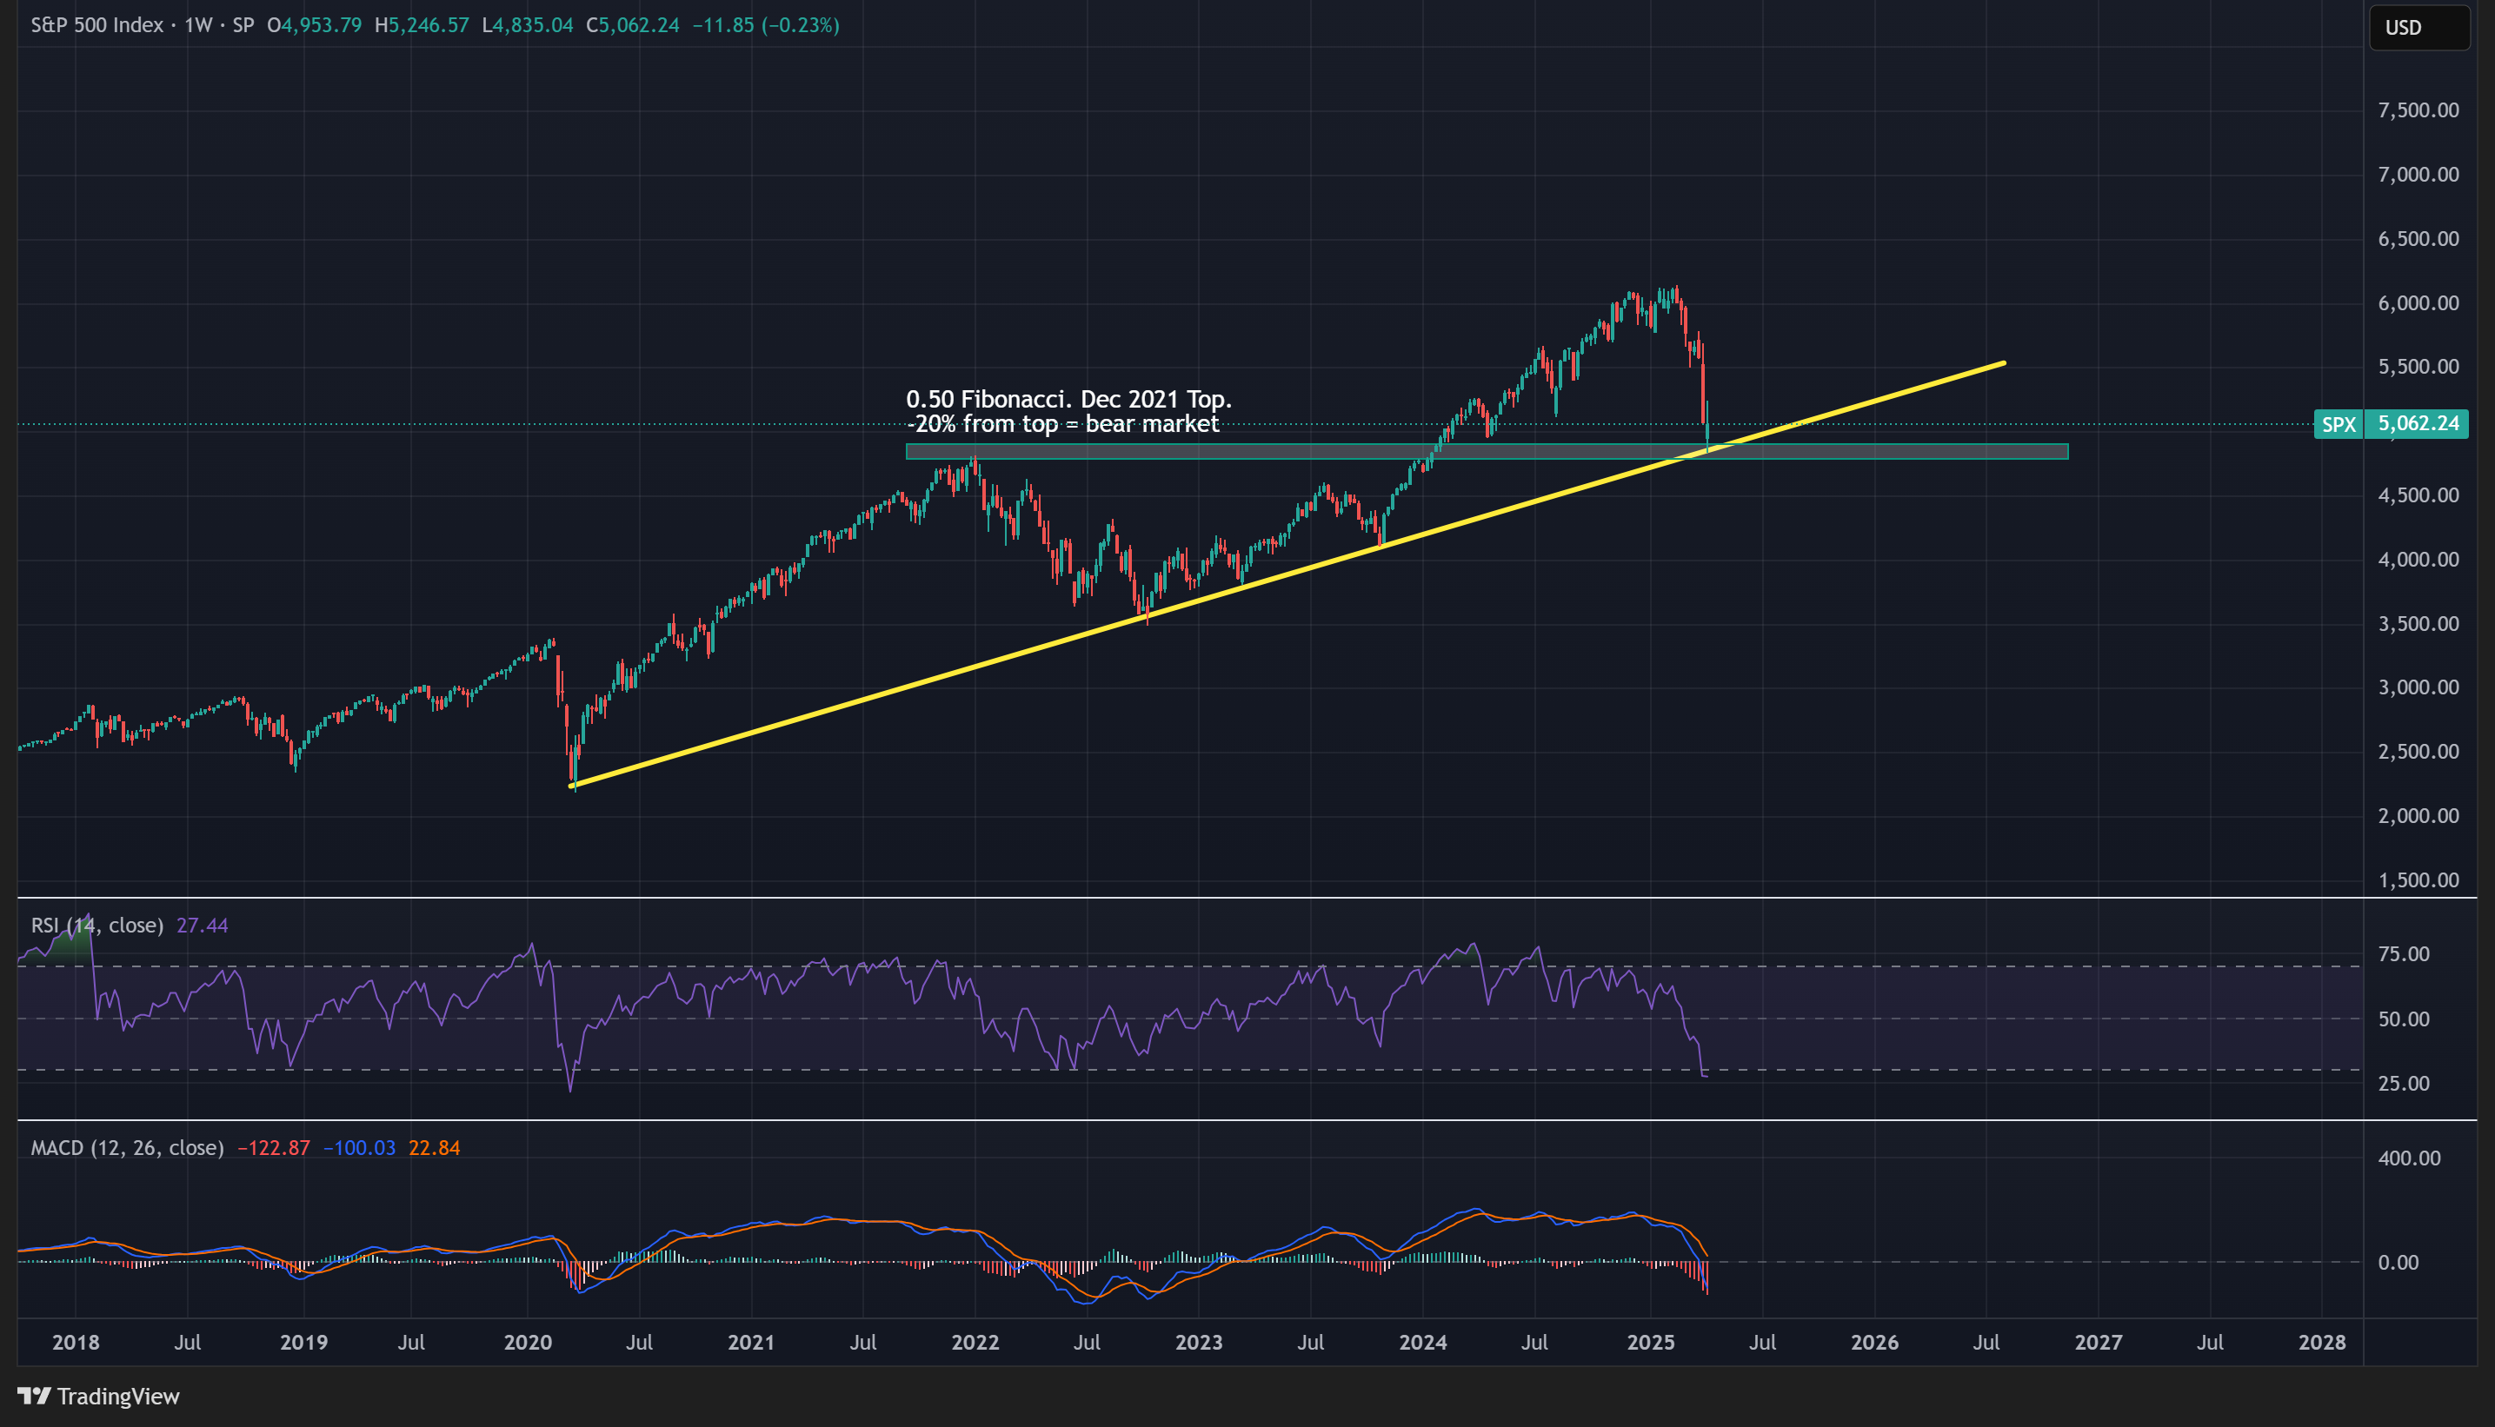Click the 4,500.00 price axis label
The width and height of the screenshot is (2495, 1427).
(x=2418, y=495)
